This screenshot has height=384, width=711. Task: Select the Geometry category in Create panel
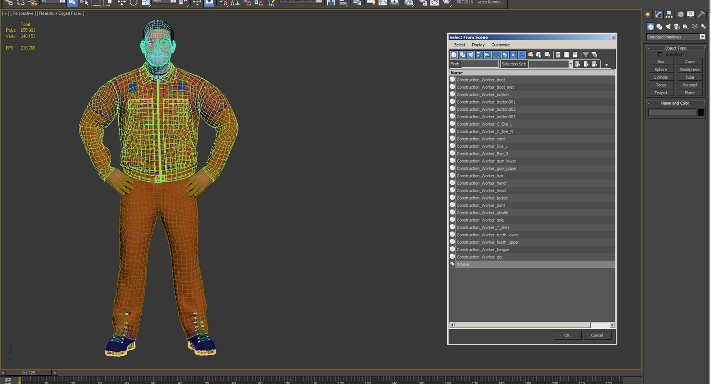650,26
